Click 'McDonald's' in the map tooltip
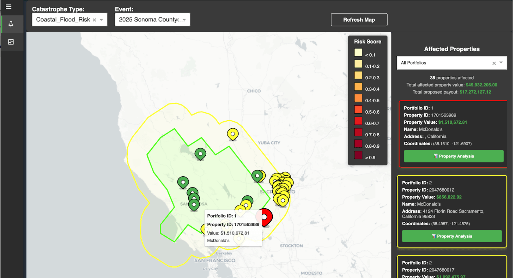This screenshot has width=513, height=278. click(x=218, y=240)
